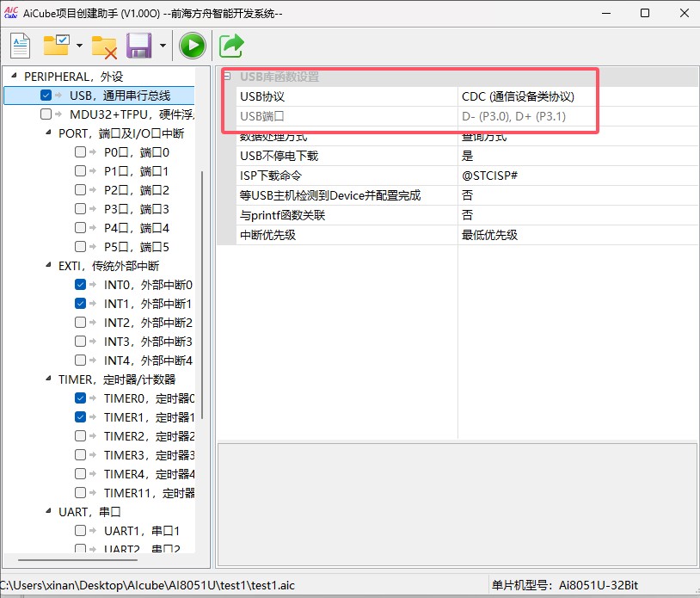This screenshot has height=598, width=700.
Task: Change USB协议 value CDC
Action: [x=578, y=96]
